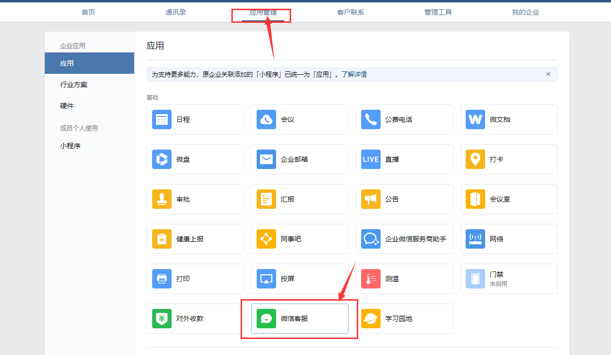The height and width of the screenshot is (355, 611).
Task: Click the 会议 cloud meeting icon
Action: (266, 119)
